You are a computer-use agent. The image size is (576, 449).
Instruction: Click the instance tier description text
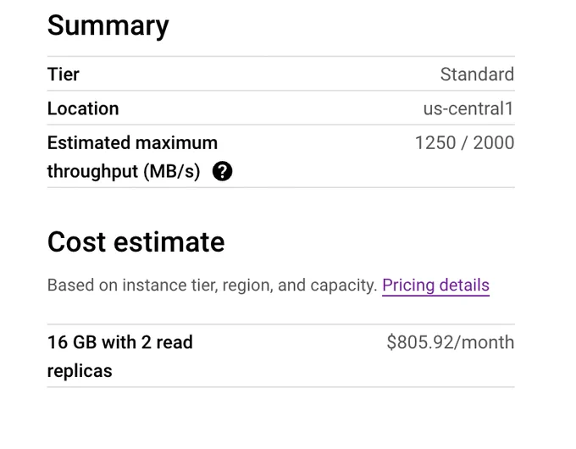pyautogui.click(x=213, y=285)
